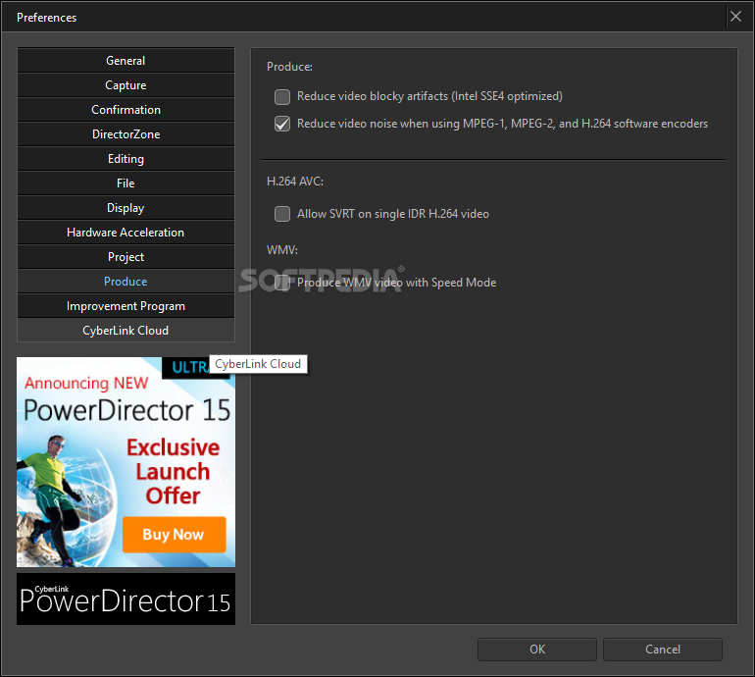Select the DirectorZone category
The width and height of the screenshot is (755, 677).
tap(126, 134)
